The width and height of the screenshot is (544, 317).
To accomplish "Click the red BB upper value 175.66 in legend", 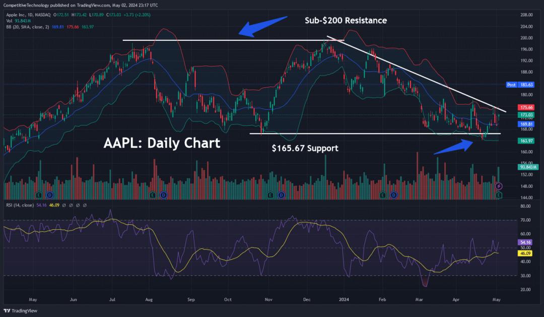I will pyautogui.click(x=73, y=27).
